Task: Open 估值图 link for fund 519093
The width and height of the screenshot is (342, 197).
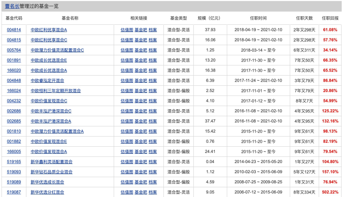Action: point(127,172)
